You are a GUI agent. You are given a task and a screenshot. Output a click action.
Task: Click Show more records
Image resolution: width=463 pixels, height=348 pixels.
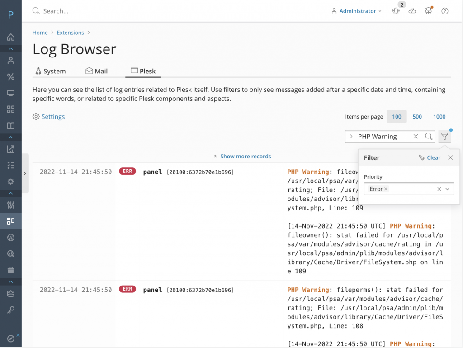242,156
